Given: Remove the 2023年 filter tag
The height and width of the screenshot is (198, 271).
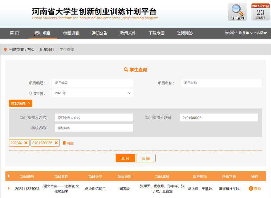Looking at the screenshot, I should pyautogui.click(x=26, y=143).
